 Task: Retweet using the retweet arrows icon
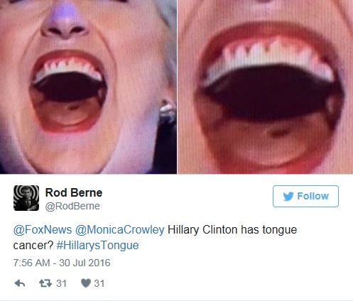[x=45, y=283]
